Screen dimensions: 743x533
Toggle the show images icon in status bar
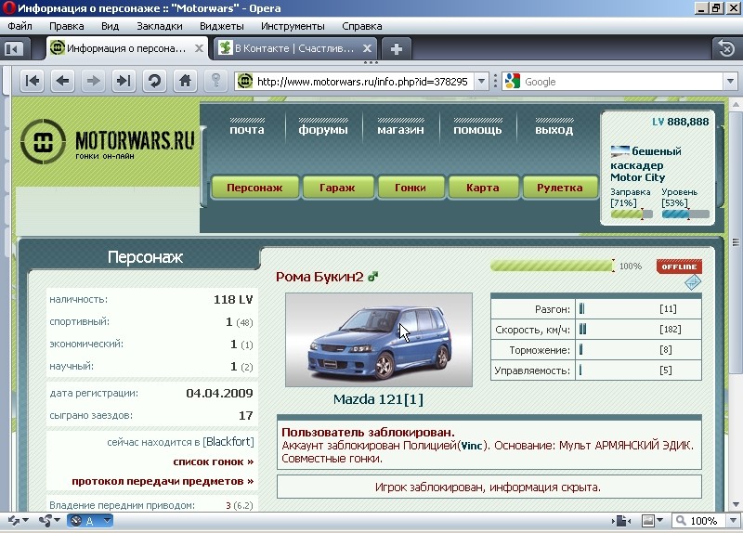[647, 521]
